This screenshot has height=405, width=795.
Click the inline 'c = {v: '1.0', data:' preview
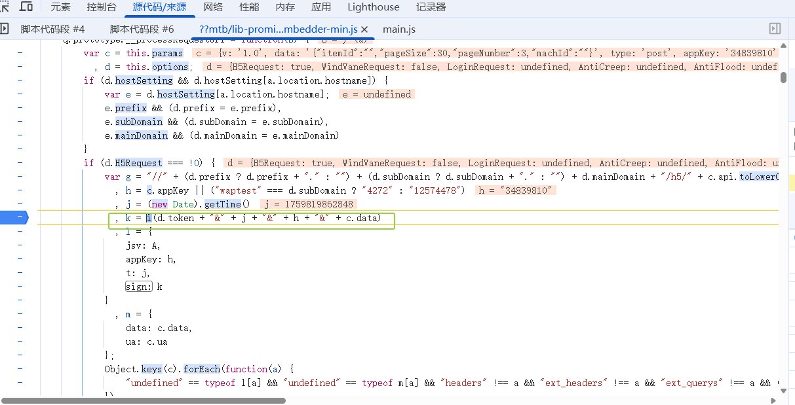click(x=485, y=53)
